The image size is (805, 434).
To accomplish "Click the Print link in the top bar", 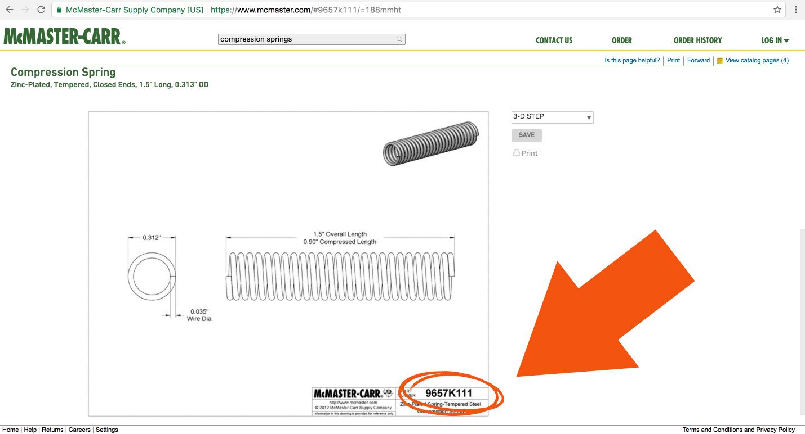I will pos(674,60).
